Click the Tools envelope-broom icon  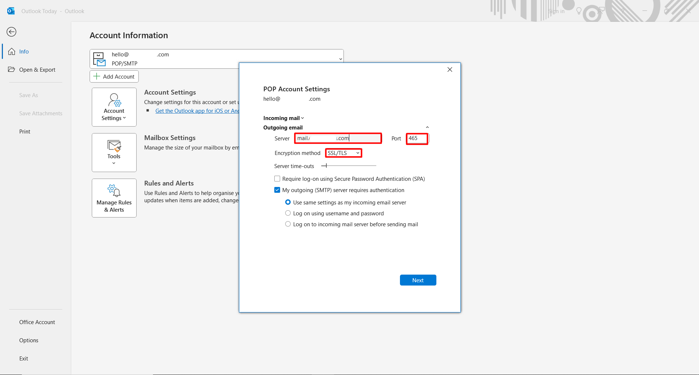(x=114, y=145)
